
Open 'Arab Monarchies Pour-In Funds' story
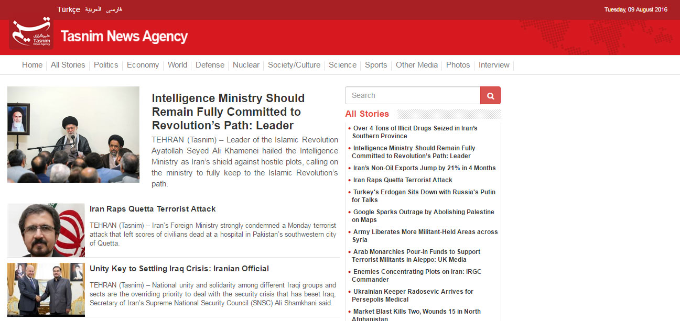(416, 256)
